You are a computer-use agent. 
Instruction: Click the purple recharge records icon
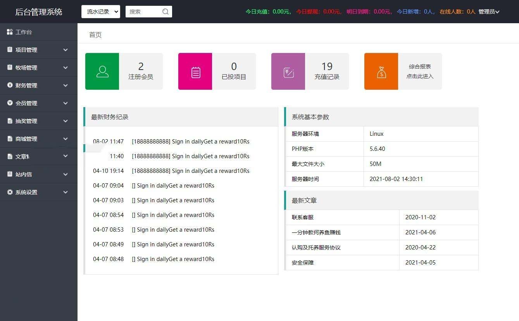(288, 72)
